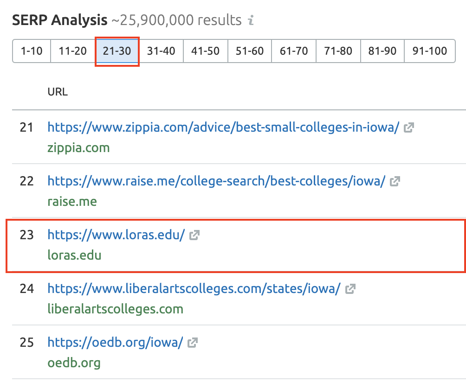Switch to results 61-70 tab
The image size is (466, 382).
tap(294, 51)
